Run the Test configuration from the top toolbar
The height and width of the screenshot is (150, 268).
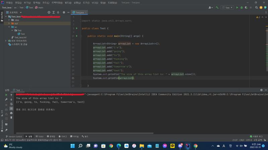click(237, 8)
